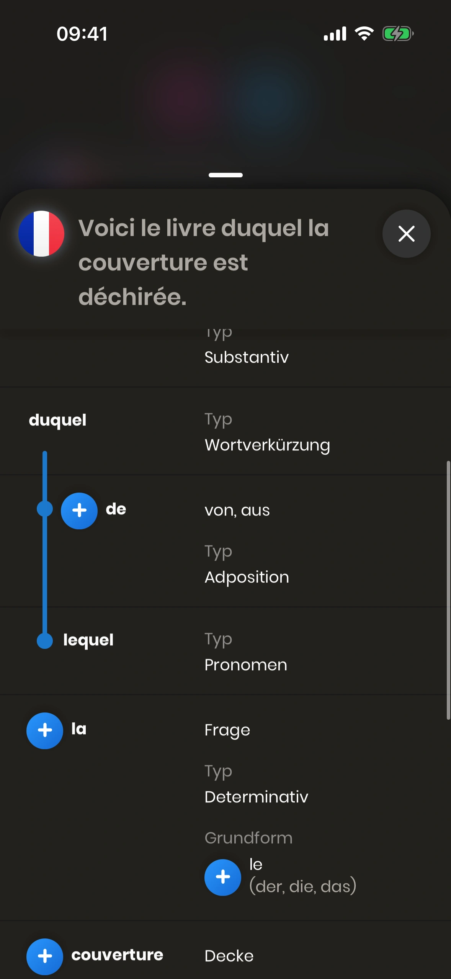Select the sub-entry 'lequel'
The image size is (451, 979).
[x=88, y=640]
